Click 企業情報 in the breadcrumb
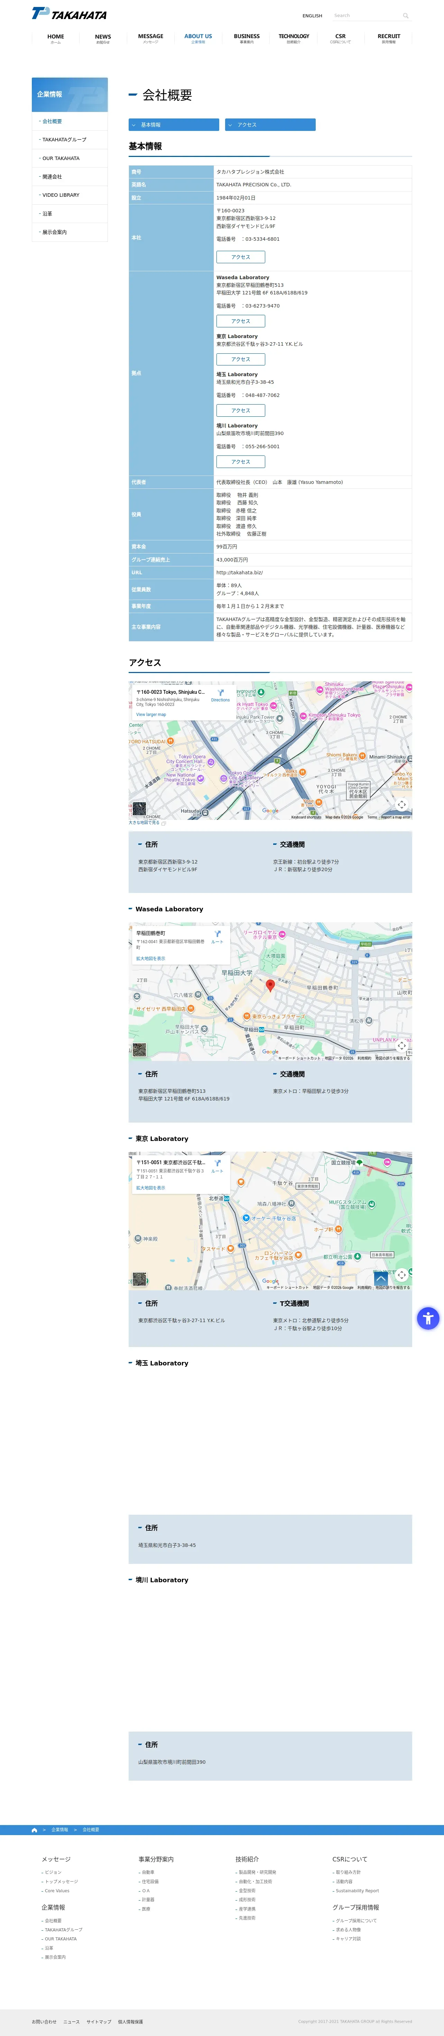Image resolution: width=444 pixels, height=2036 pixels. tap(60, 1830)
